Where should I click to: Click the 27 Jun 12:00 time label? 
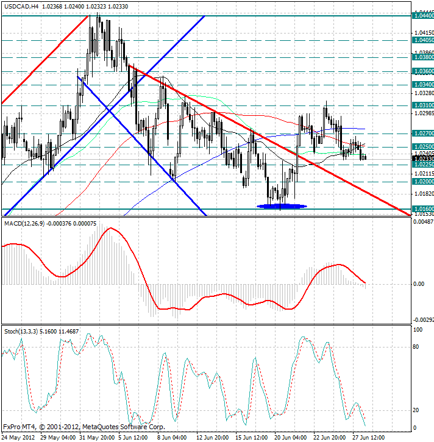point(369,438)
